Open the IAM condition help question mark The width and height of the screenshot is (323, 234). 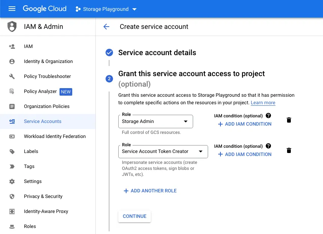coord(268,115)
